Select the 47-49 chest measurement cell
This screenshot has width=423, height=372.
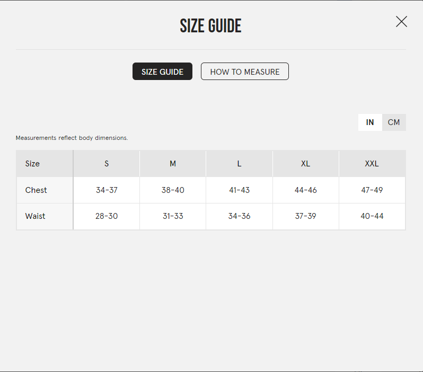372,190
